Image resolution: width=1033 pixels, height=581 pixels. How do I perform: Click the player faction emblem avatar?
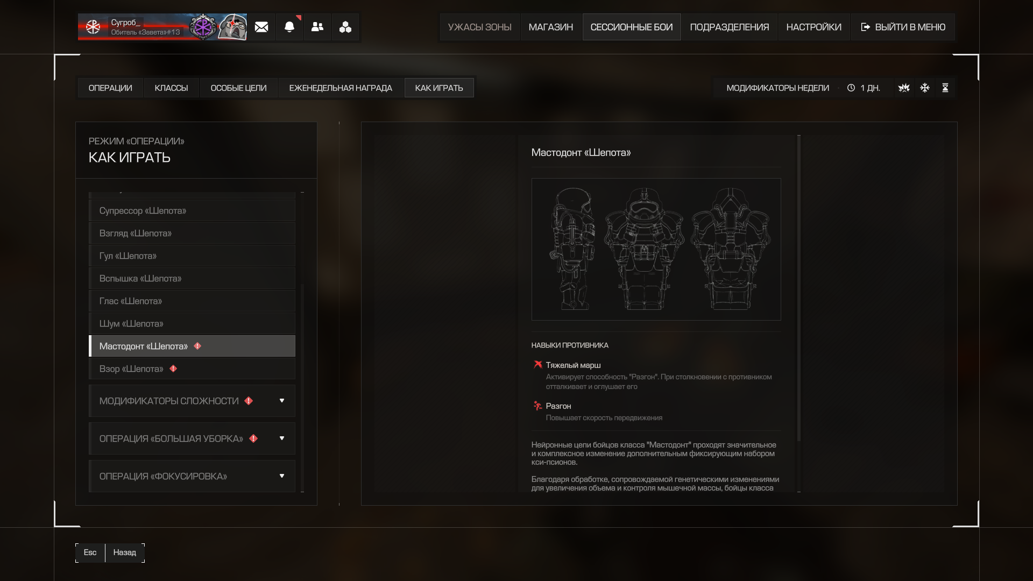[x=93, y=27]
